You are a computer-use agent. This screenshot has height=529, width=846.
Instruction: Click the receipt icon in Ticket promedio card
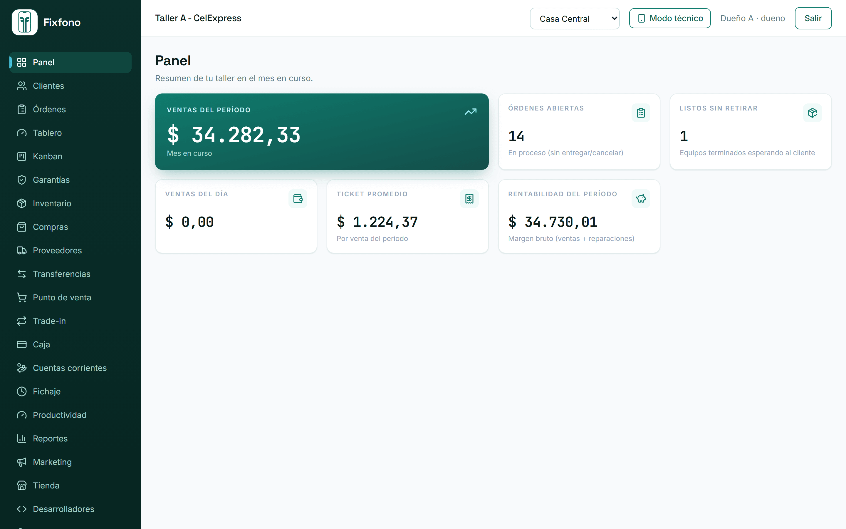click(469, 199)
